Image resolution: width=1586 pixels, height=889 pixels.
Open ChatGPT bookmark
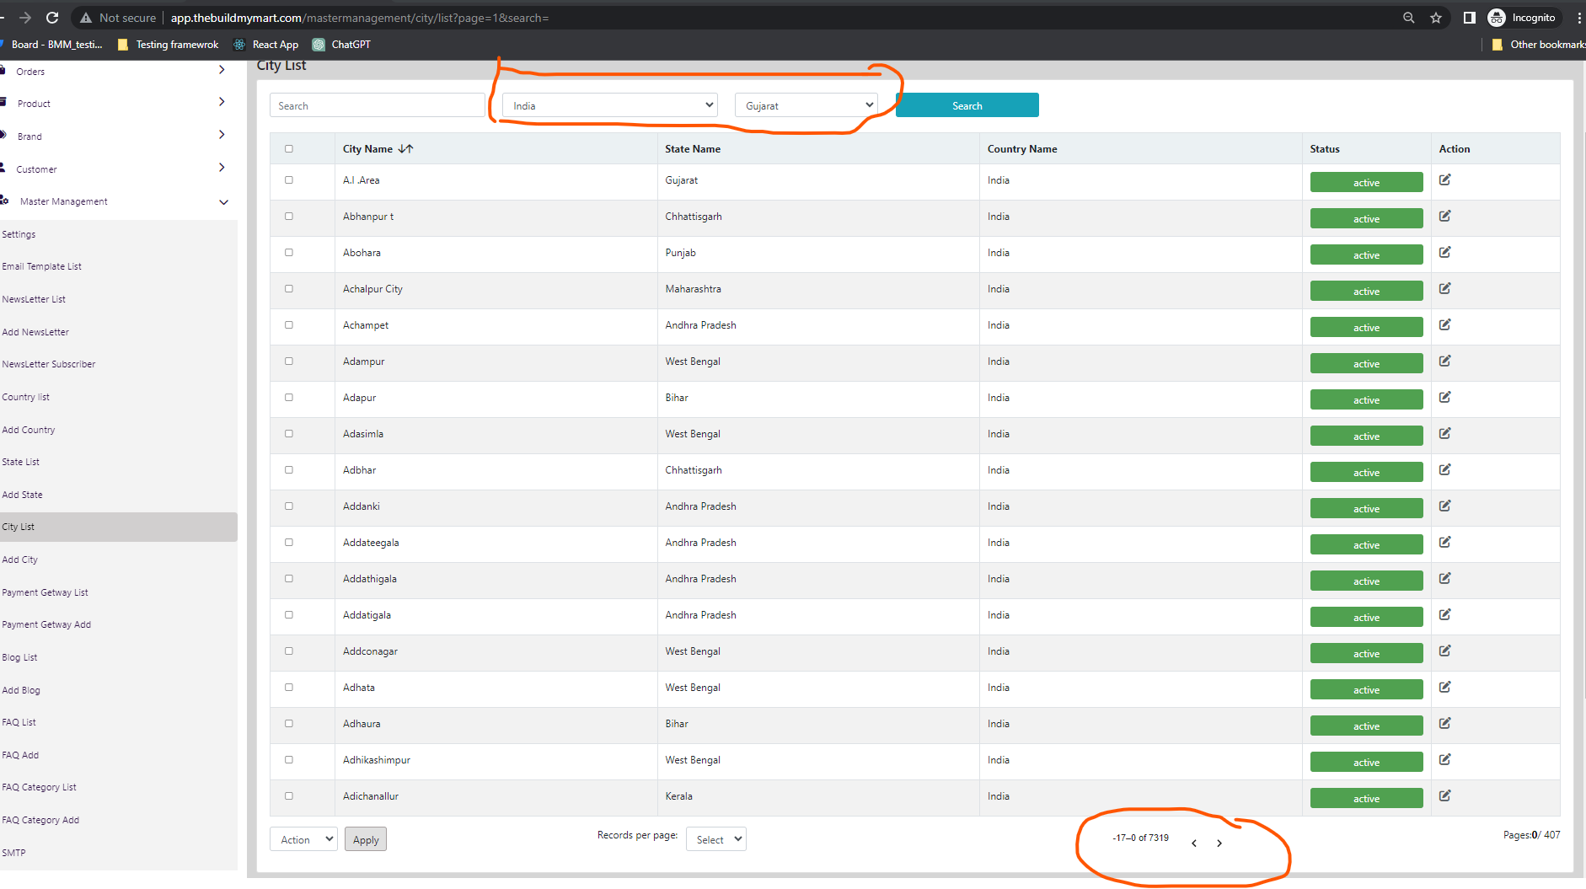coord(341,45)
